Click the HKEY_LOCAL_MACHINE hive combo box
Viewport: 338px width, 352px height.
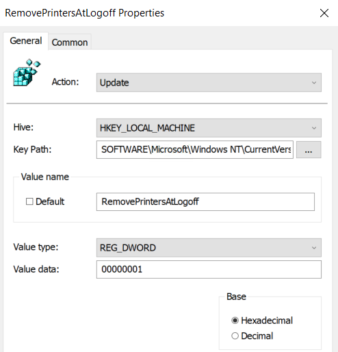(209, 128)
